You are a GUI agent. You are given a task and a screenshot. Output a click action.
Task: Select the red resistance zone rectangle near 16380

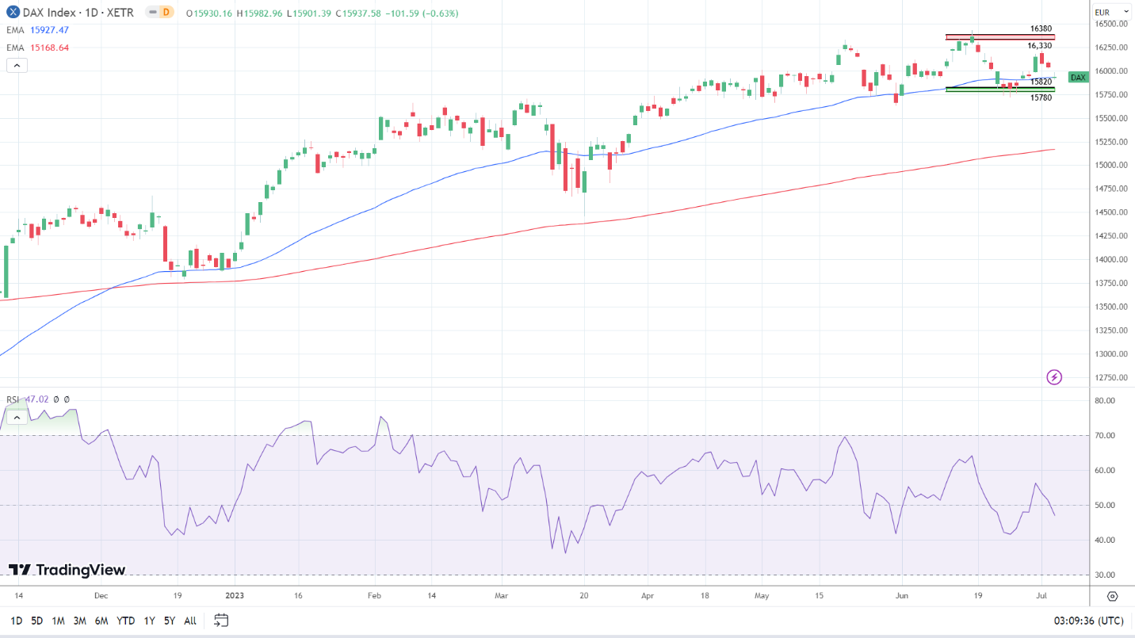coord(1000,37)
